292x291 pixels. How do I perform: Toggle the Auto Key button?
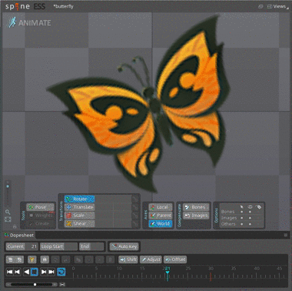tap(124, 246)
